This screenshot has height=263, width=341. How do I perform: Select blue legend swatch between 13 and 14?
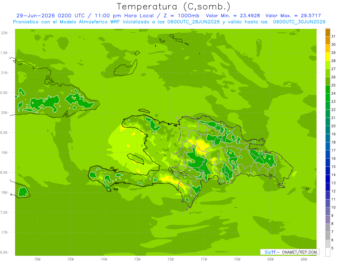[328, 179]
